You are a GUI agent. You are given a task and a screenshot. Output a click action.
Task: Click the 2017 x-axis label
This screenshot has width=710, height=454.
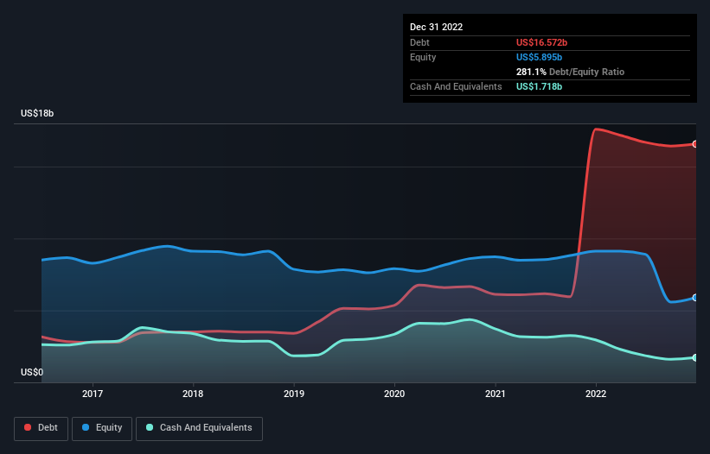93,394
